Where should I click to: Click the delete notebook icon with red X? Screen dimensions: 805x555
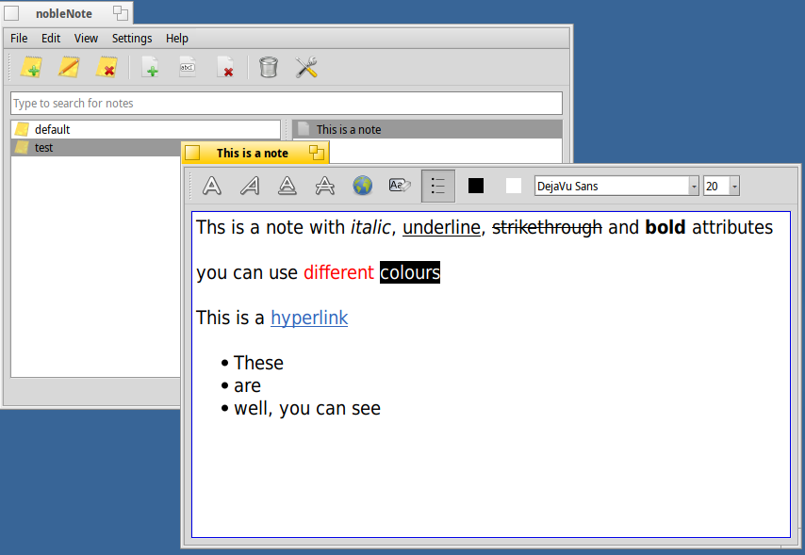(x=107, y=67)
